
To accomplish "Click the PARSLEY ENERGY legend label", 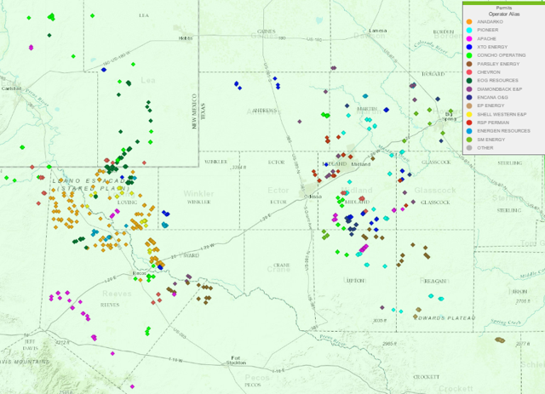I will 498,64.
